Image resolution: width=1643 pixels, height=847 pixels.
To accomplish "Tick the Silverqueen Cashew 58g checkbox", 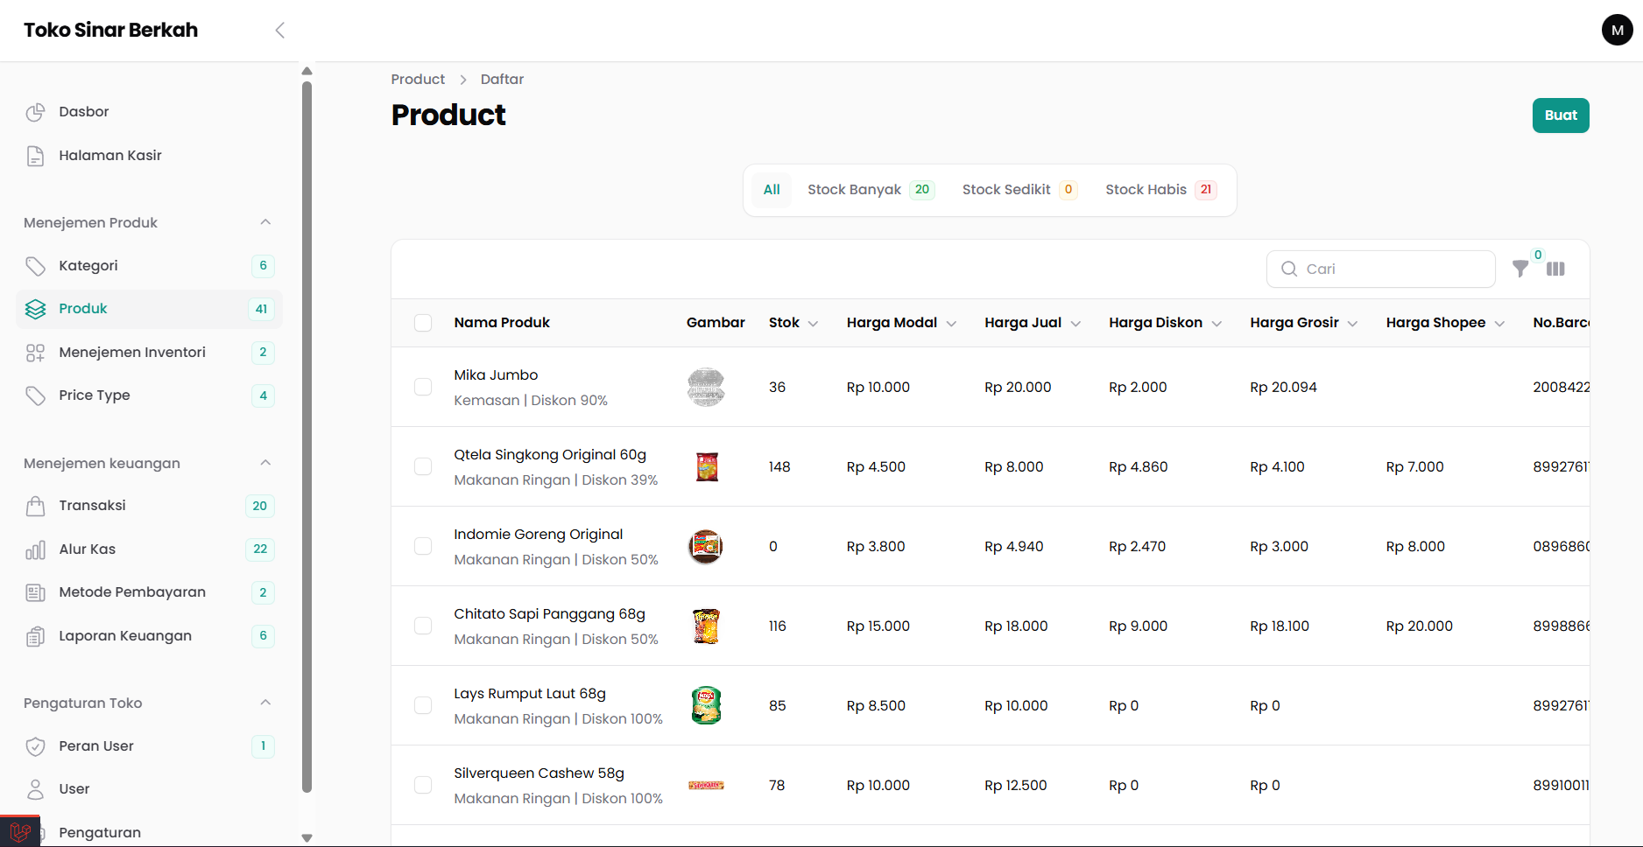I will 423,785.
